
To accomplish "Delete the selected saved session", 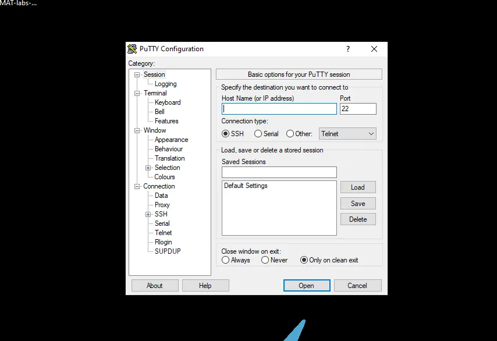I will (358, 219).
